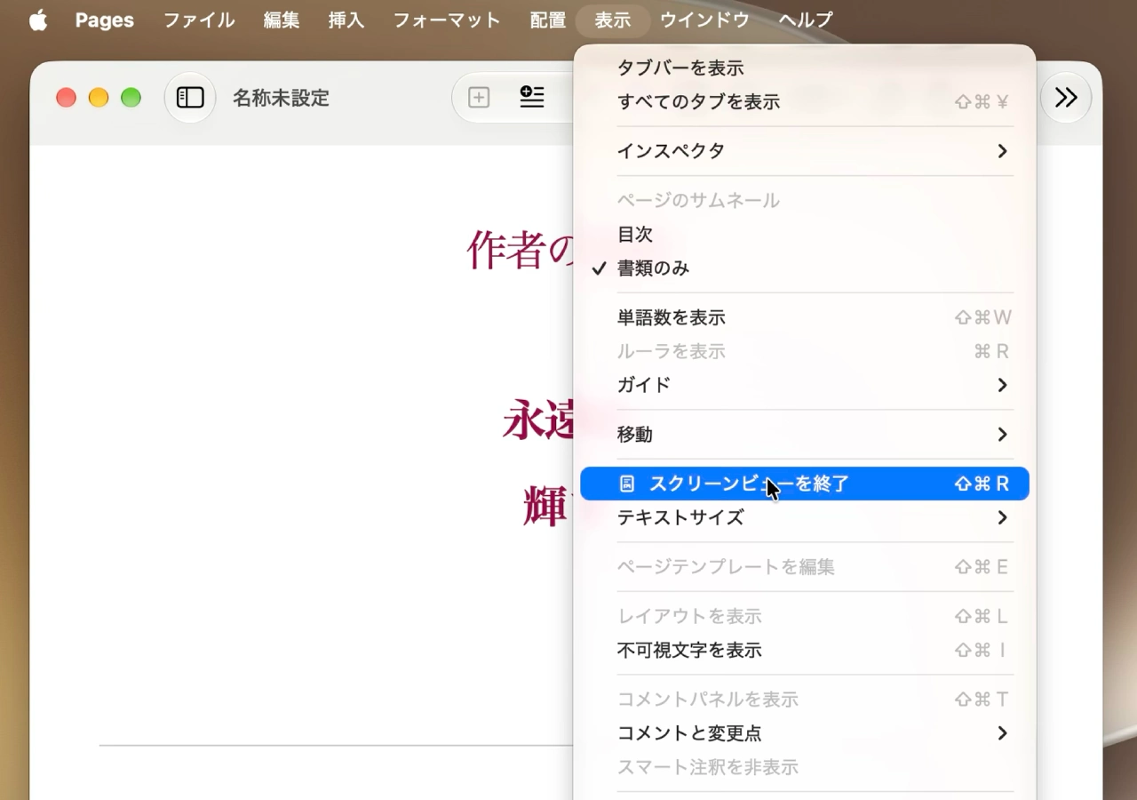The image size is (1137, 800).
Task: Expand the 移動 submenu
Action: click(805, 435)
